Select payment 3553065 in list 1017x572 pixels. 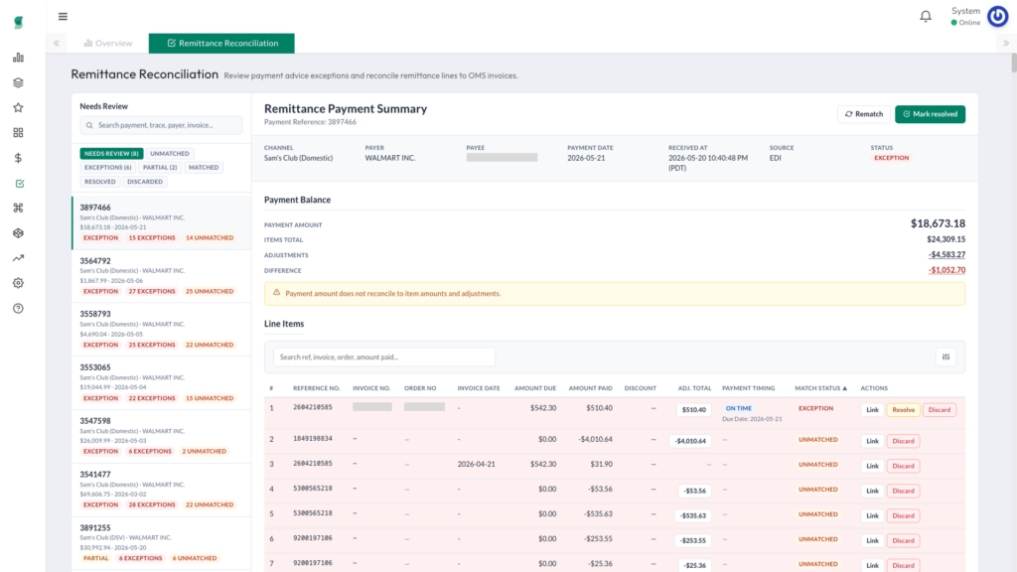point(162,382)
